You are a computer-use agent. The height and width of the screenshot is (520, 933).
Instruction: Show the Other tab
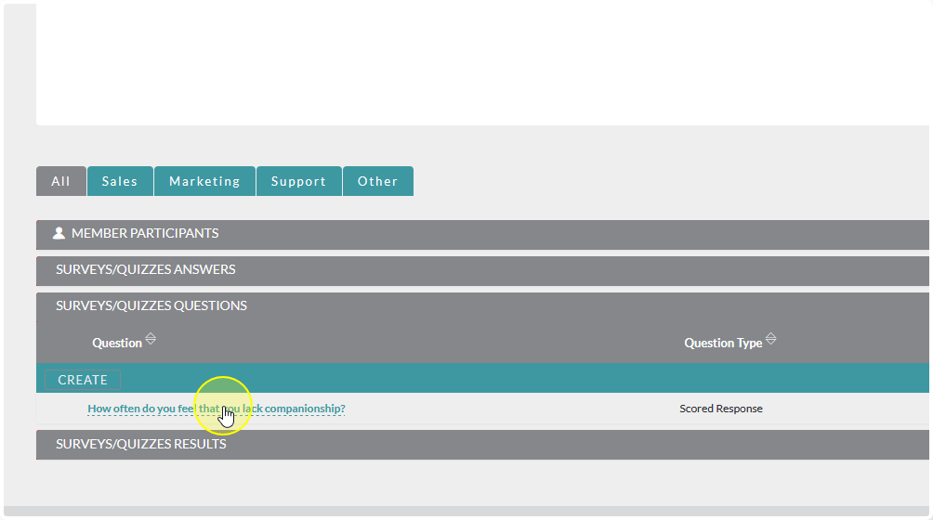[377, 181]
